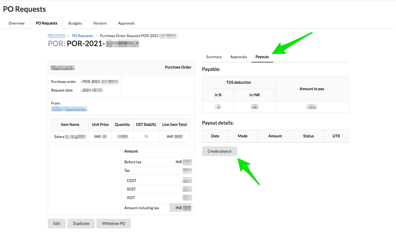Click the UTR column header in Payout details
This screenshot has width=396, height=242.
click(336, 136)
